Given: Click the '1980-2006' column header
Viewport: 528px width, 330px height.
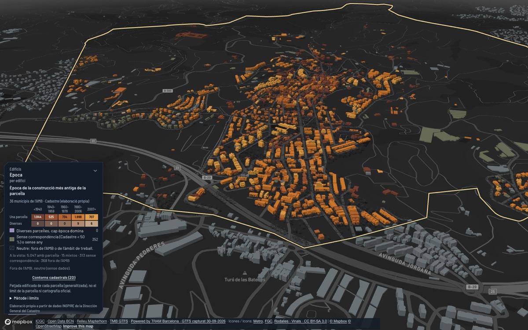Looking at the screenshot, I should click(x=78, y=209).
